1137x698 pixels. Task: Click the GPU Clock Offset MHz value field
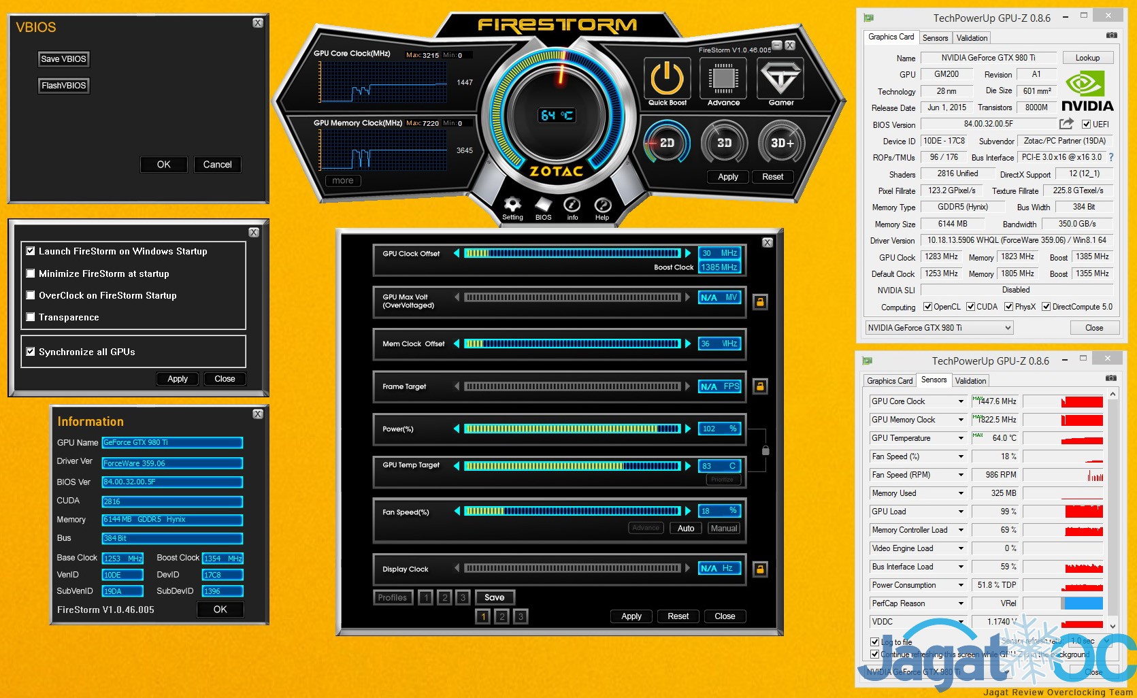pyautogui.click(x=719, y=253)
